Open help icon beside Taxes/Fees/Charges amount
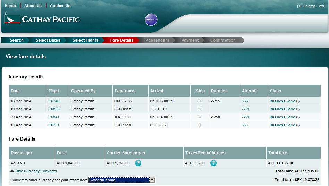This screenshot has height=186, width=329. [213, 163]
